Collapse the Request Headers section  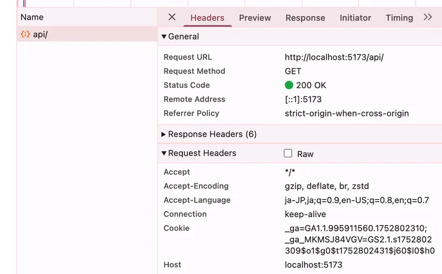(x=164, y=153)
